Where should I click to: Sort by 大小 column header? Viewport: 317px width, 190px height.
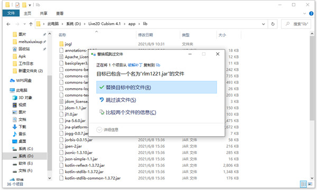point(222,35)
